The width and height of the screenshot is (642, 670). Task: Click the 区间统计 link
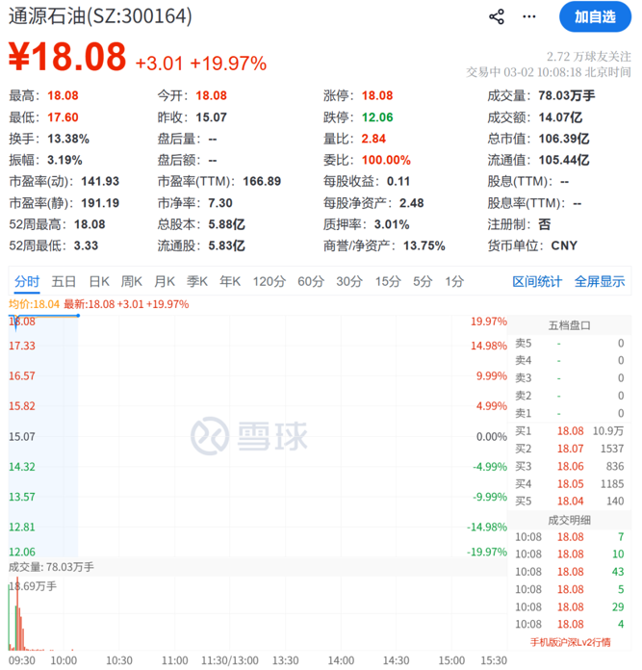point(537,281)
